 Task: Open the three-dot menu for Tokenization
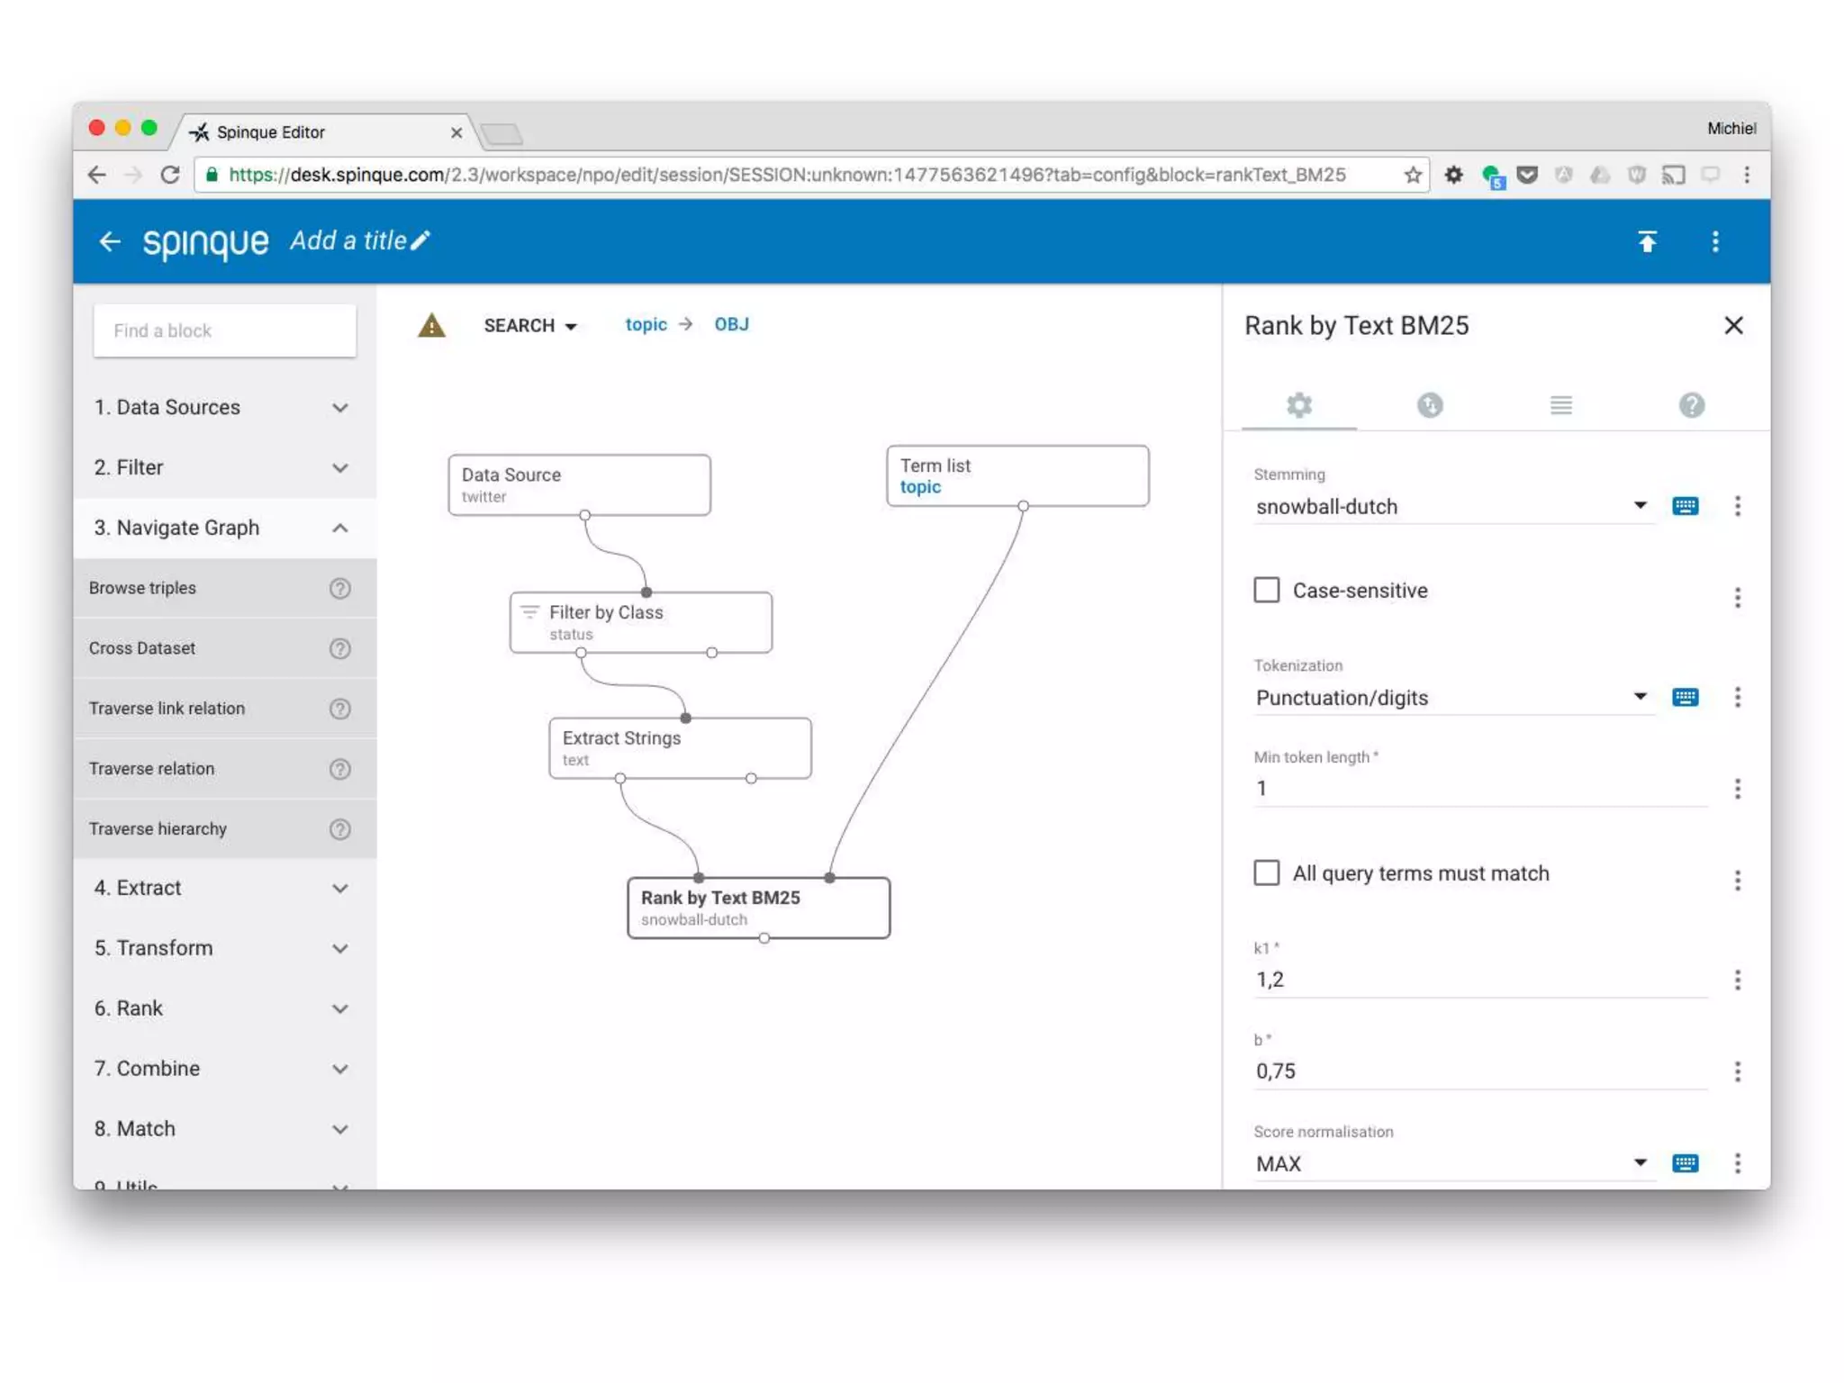click(1737, 697)
